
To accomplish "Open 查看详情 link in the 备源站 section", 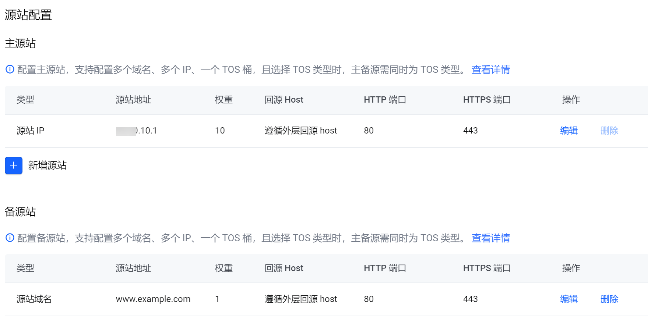I will click(x=490, y=238).
